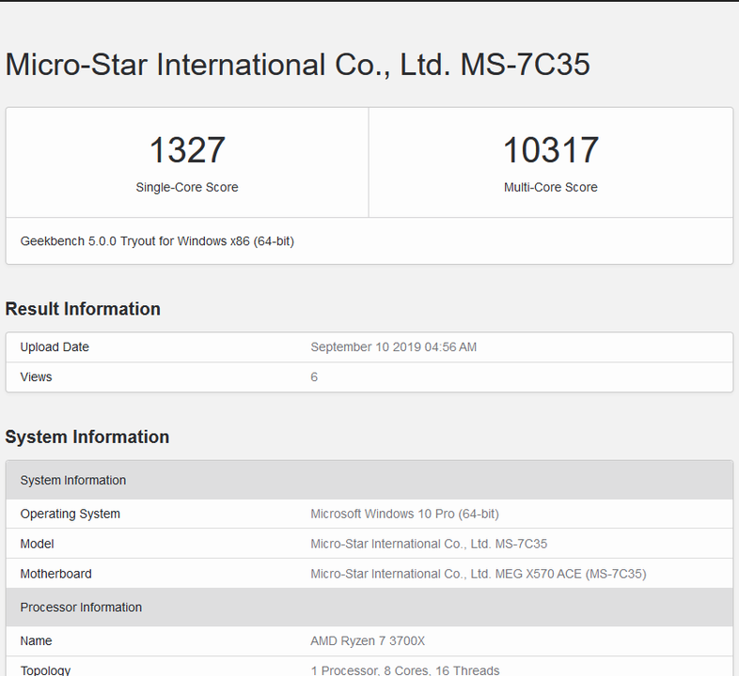
Task: Click the Model row label
Action: [x=37, y=545]
